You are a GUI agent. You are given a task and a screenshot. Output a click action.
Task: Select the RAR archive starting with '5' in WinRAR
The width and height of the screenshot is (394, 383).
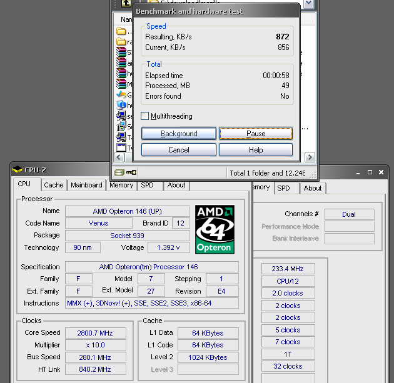[x=121, y=52]
